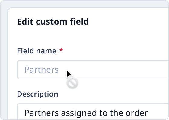
Task: Click the "Description" label
Action: point(38,94)
